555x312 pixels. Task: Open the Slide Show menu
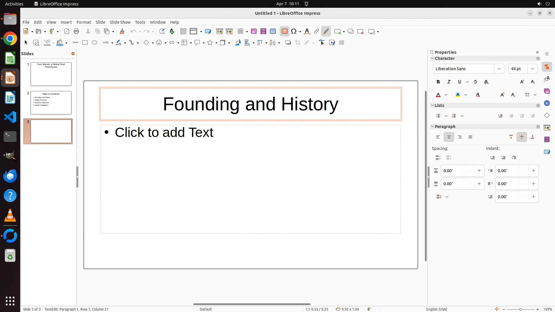(120, 22)
